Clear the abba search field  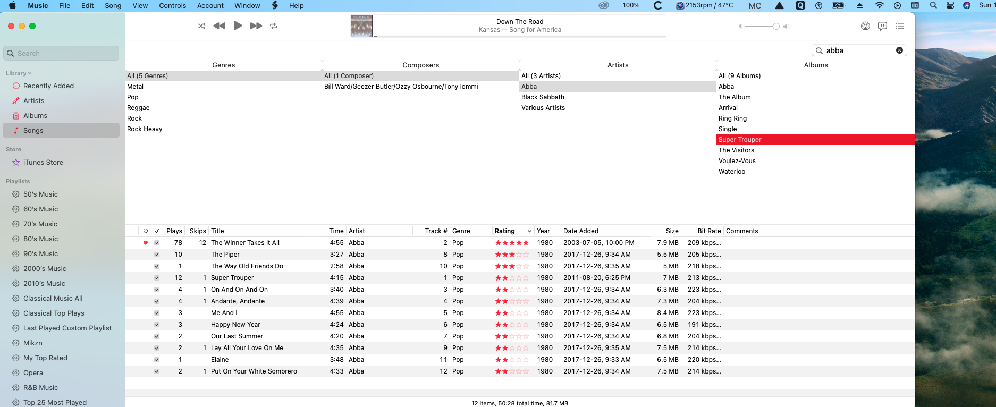point(899,50)
